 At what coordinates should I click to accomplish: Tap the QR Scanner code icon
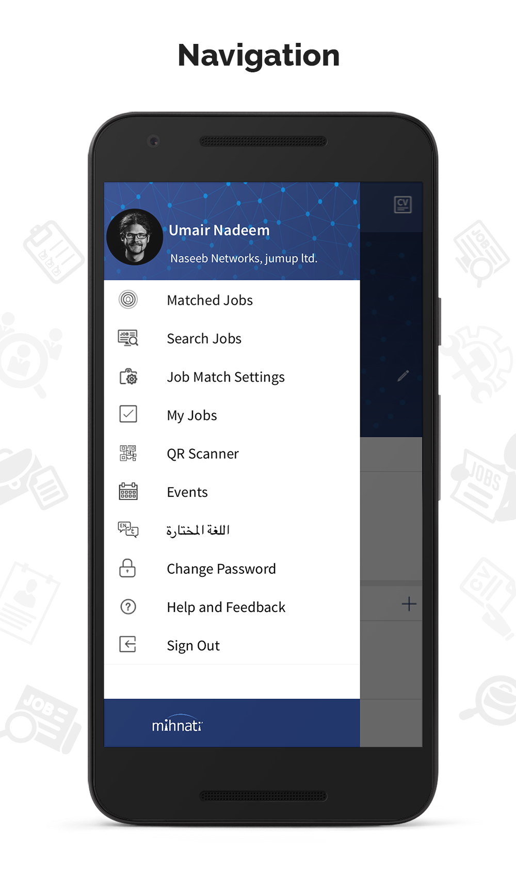coord(128,453)
